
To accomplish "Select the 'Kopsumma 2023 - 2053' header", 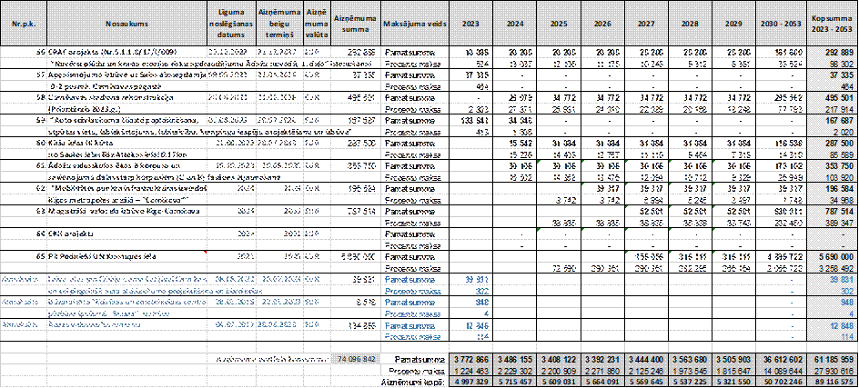I will pos(833,24).
